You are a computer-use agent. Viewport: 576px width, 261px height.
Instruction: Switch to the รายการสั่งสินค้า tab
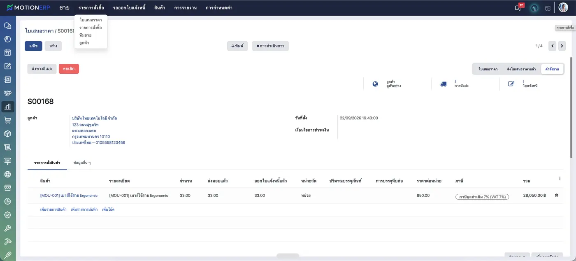(x=47, y=163)
